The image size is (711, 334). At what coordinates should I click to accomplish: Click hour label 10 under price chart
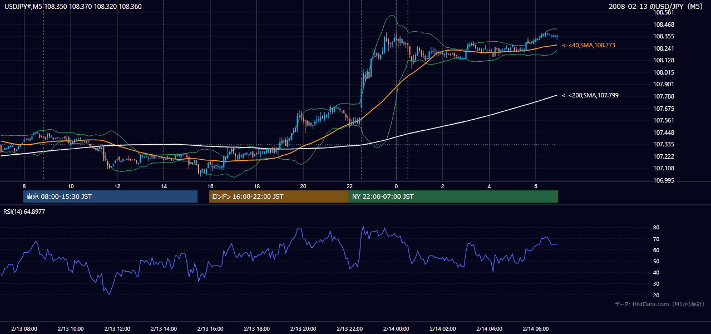coord(71,186)
